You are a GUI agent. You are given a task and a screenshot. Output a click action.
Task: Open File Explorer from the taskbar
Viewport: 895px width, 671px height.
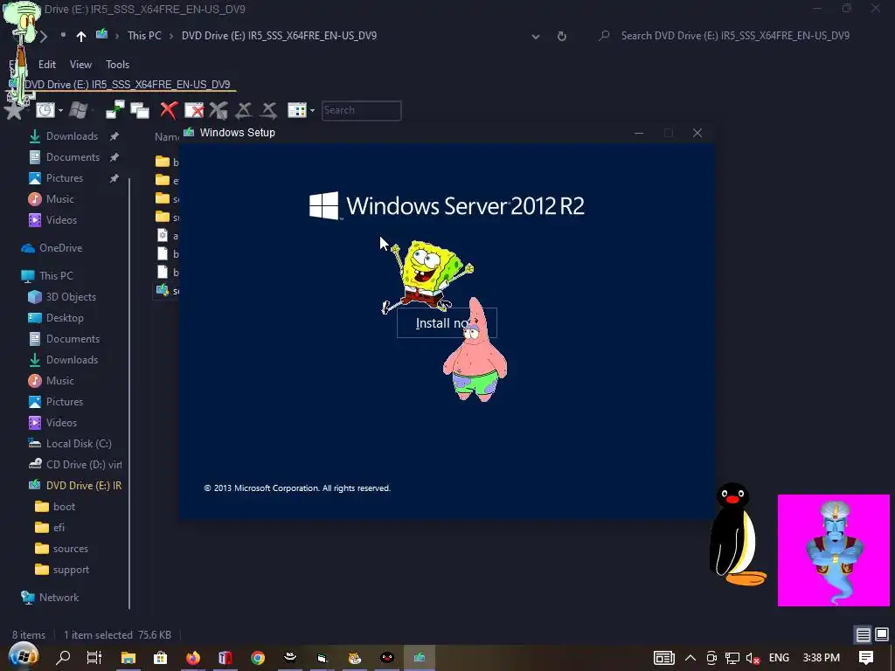pyautogui.click(x=128, y=658)
